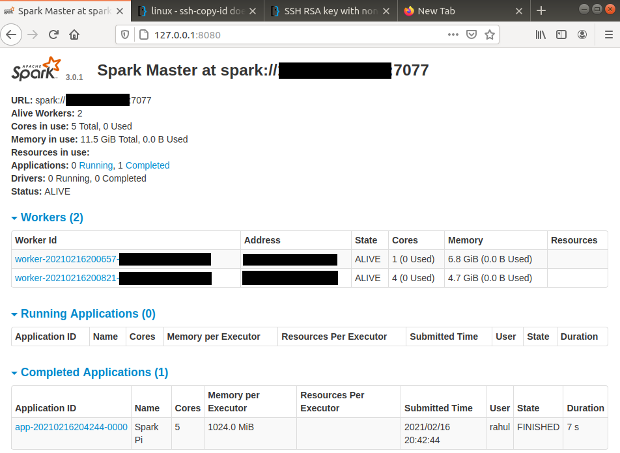The width and height of the screenshot is (620, 453).
Task: Bookmark this page with the star
Action: (x=489, y=34)
